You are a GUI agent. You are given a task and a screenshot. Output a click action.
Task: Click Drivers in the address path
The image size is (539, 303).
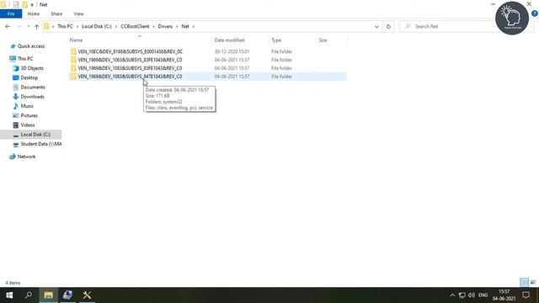tap(165, 26)
